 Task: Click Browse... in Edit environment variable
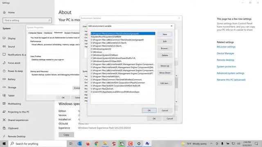pos(165,48)
